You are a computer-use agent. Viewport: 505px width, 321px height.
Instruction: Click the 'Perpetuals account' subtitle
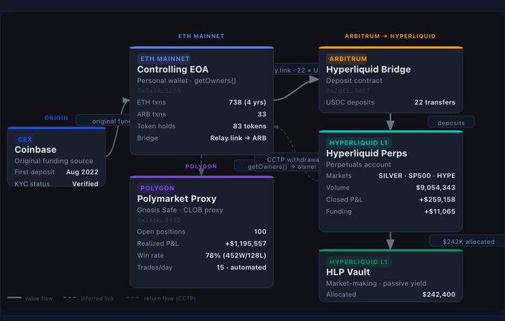359,165
